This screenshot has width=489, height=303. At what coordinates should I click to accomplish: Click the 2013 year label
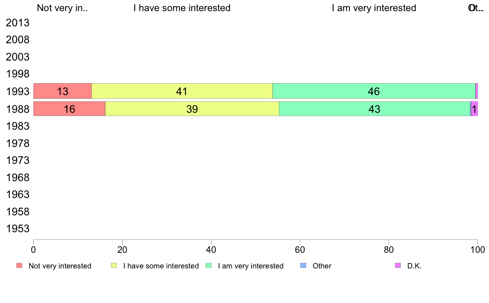(x=17, y=23)
